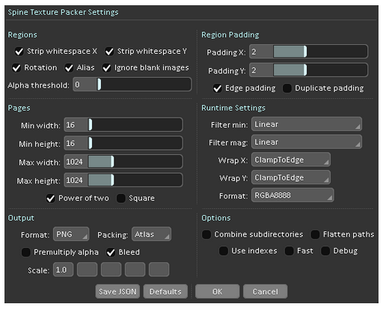Click the Regions section heading

click(22, 34)
